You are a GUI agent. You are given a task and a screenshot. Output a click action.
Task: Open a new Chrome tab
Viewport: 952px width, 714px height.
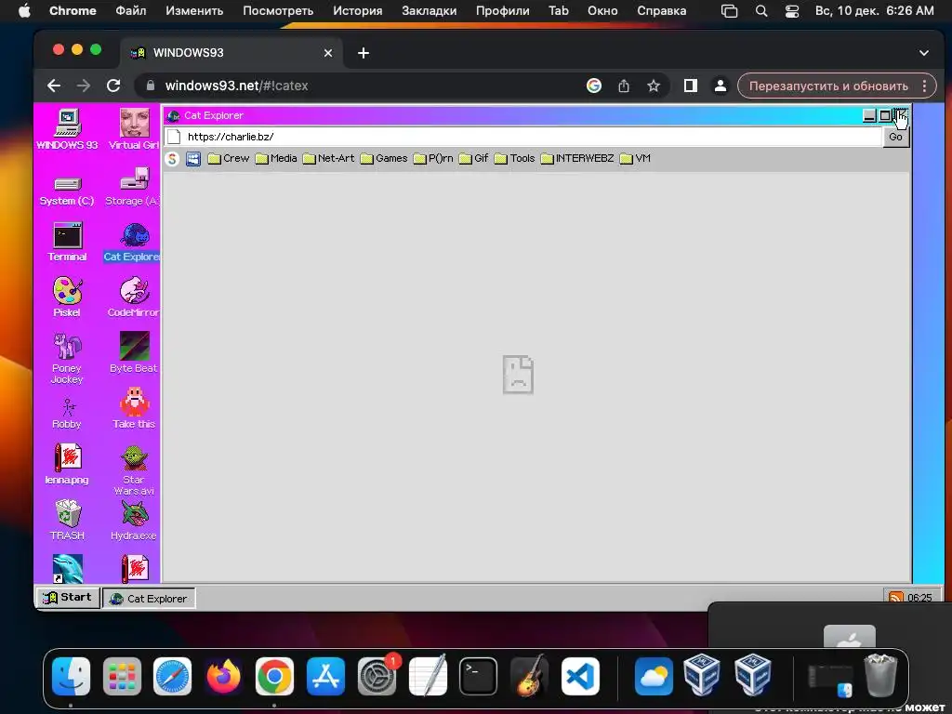point(364,53)
